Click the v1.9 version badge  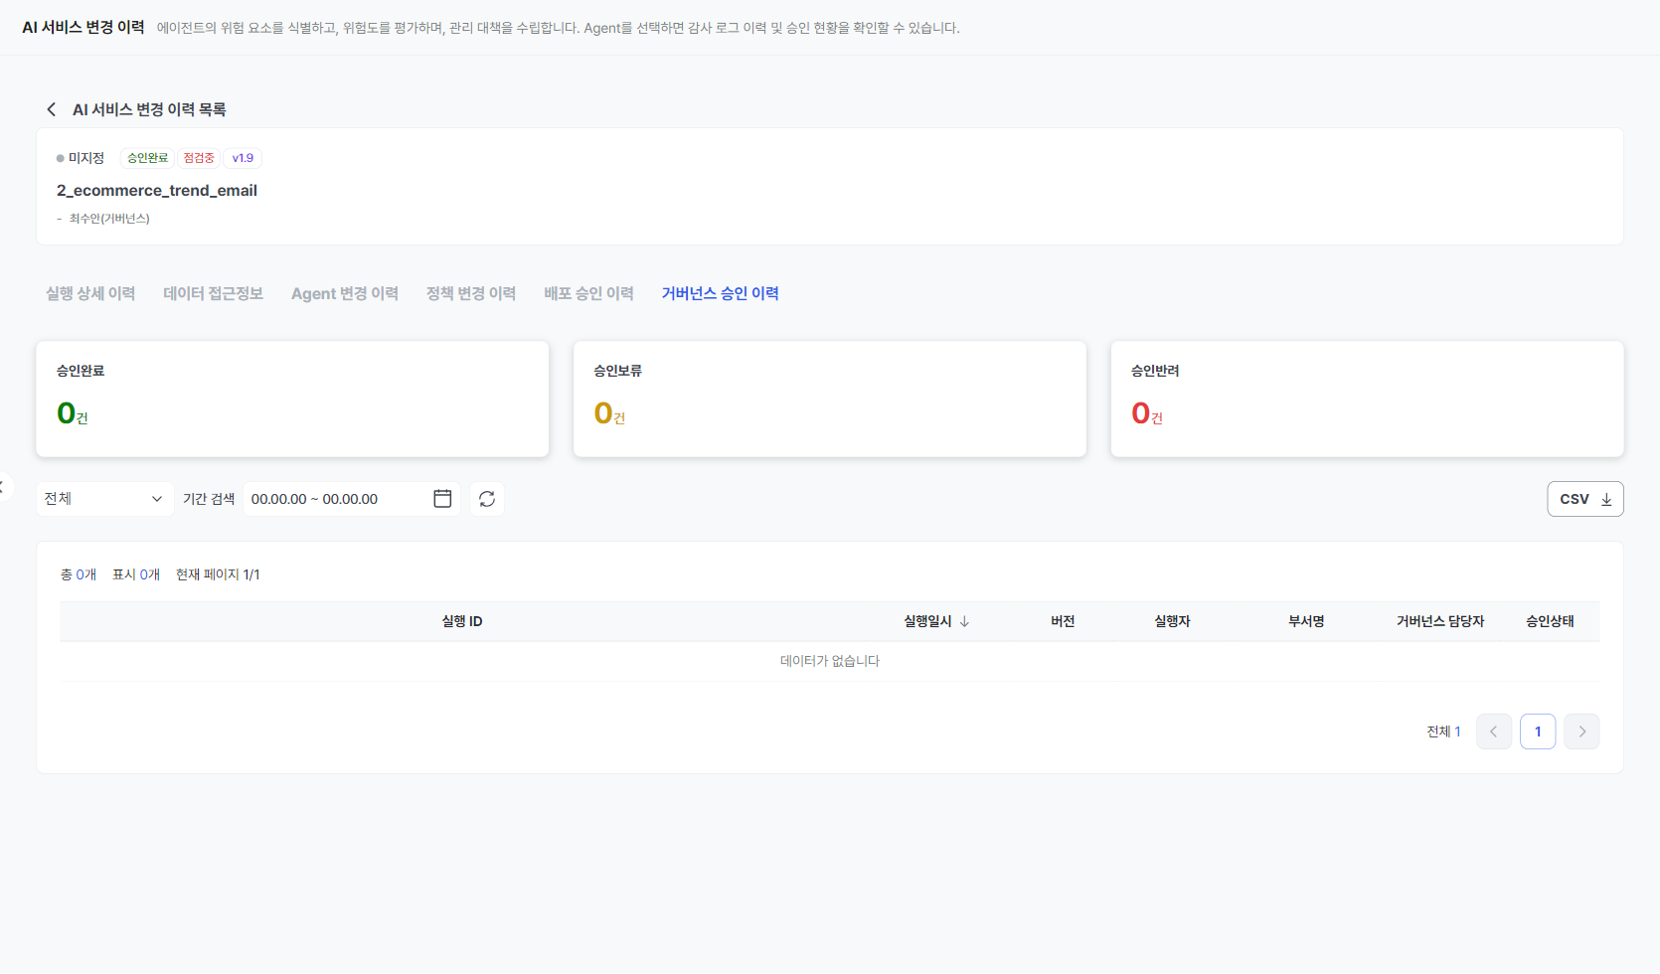click(x=243, y=158)
